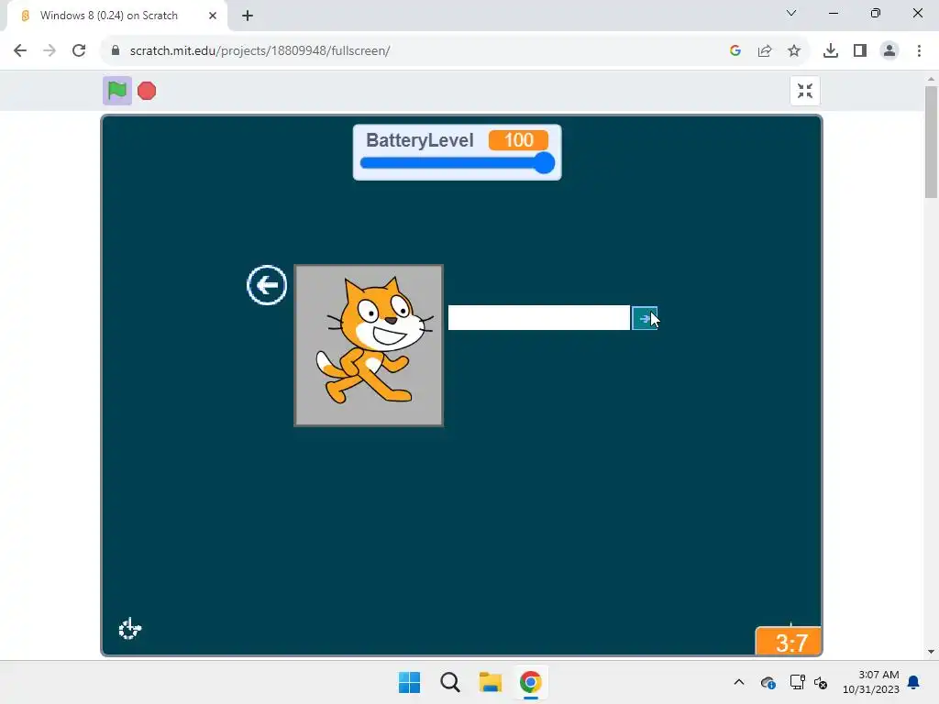
Task: Select the Scratch cat user picture
Action: click(x=369, y=346)
